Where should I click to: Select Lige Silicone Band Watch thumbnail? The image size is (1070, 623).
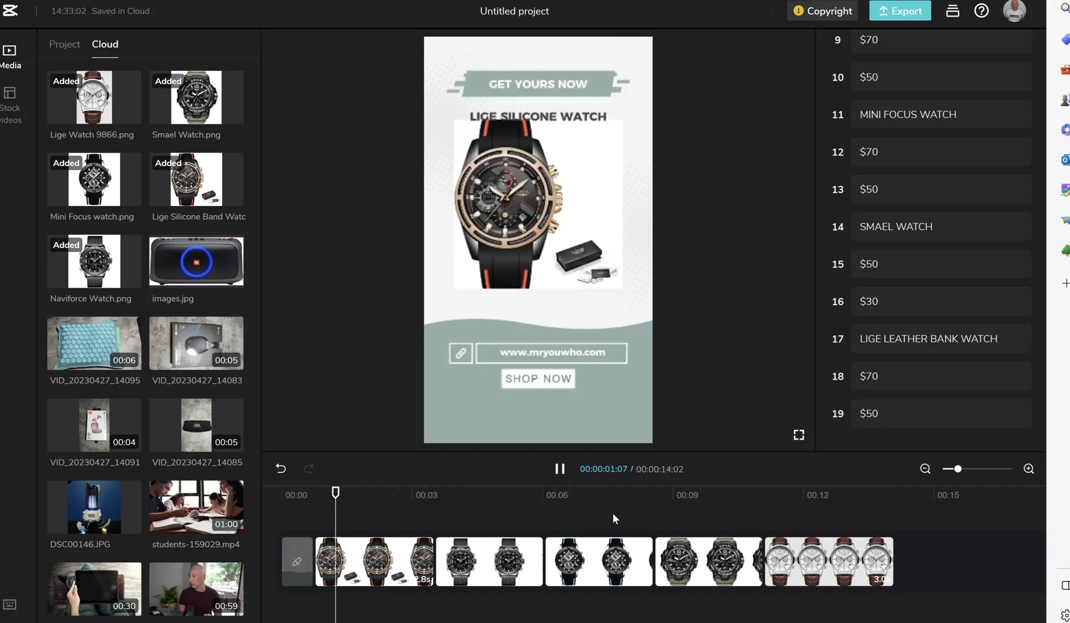tap(196, 179)
